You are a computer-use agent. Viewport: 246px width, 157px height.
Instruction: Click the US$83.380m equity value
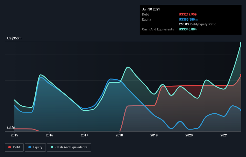pos(188,19)
